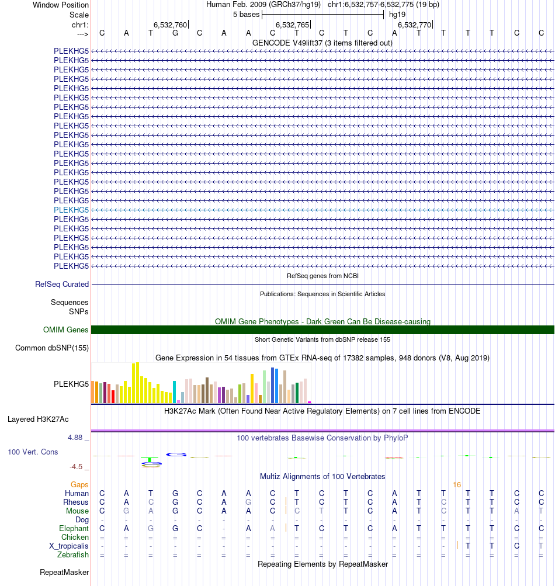Click the ---> sequence direction arrow label
Viewport: 555px width, 586px height.
(82, 34)
